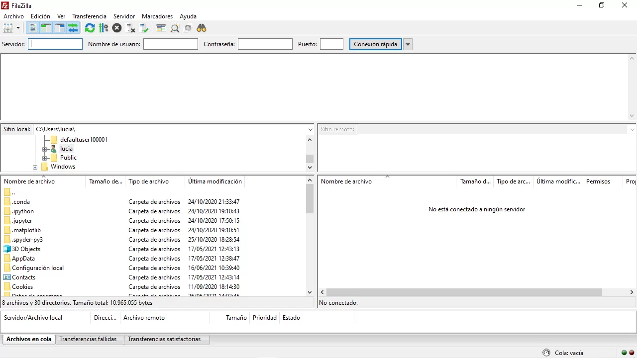Click the remote Permisos column header
Image resolution: width=637 pixels, height=358 pixels.
coord(603,181)
